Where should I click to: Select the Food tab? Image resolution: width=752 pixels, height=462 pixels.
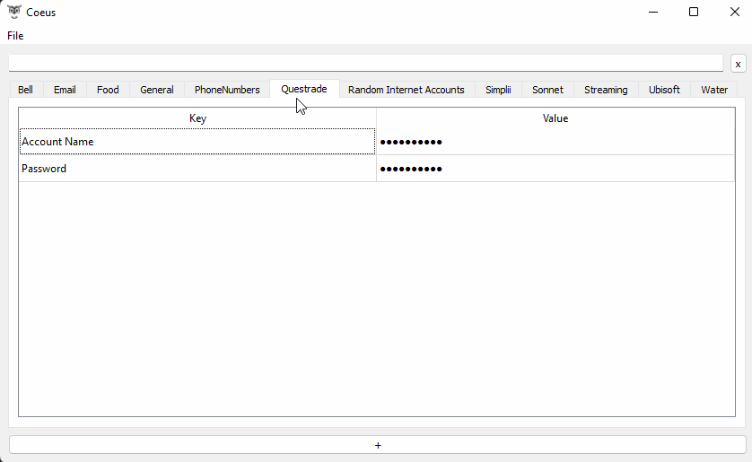[108, 90]
